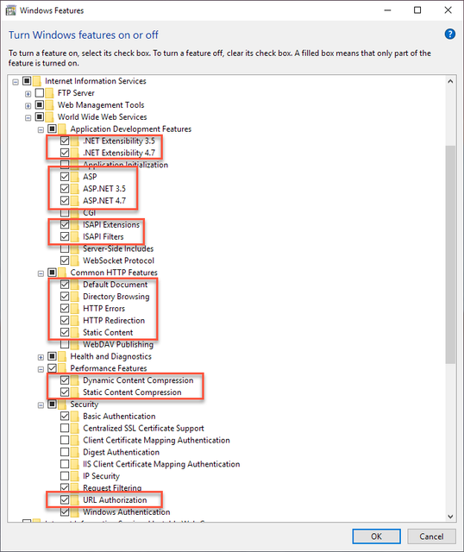Toggle the Static Content checkbox

tap(65, 332)
